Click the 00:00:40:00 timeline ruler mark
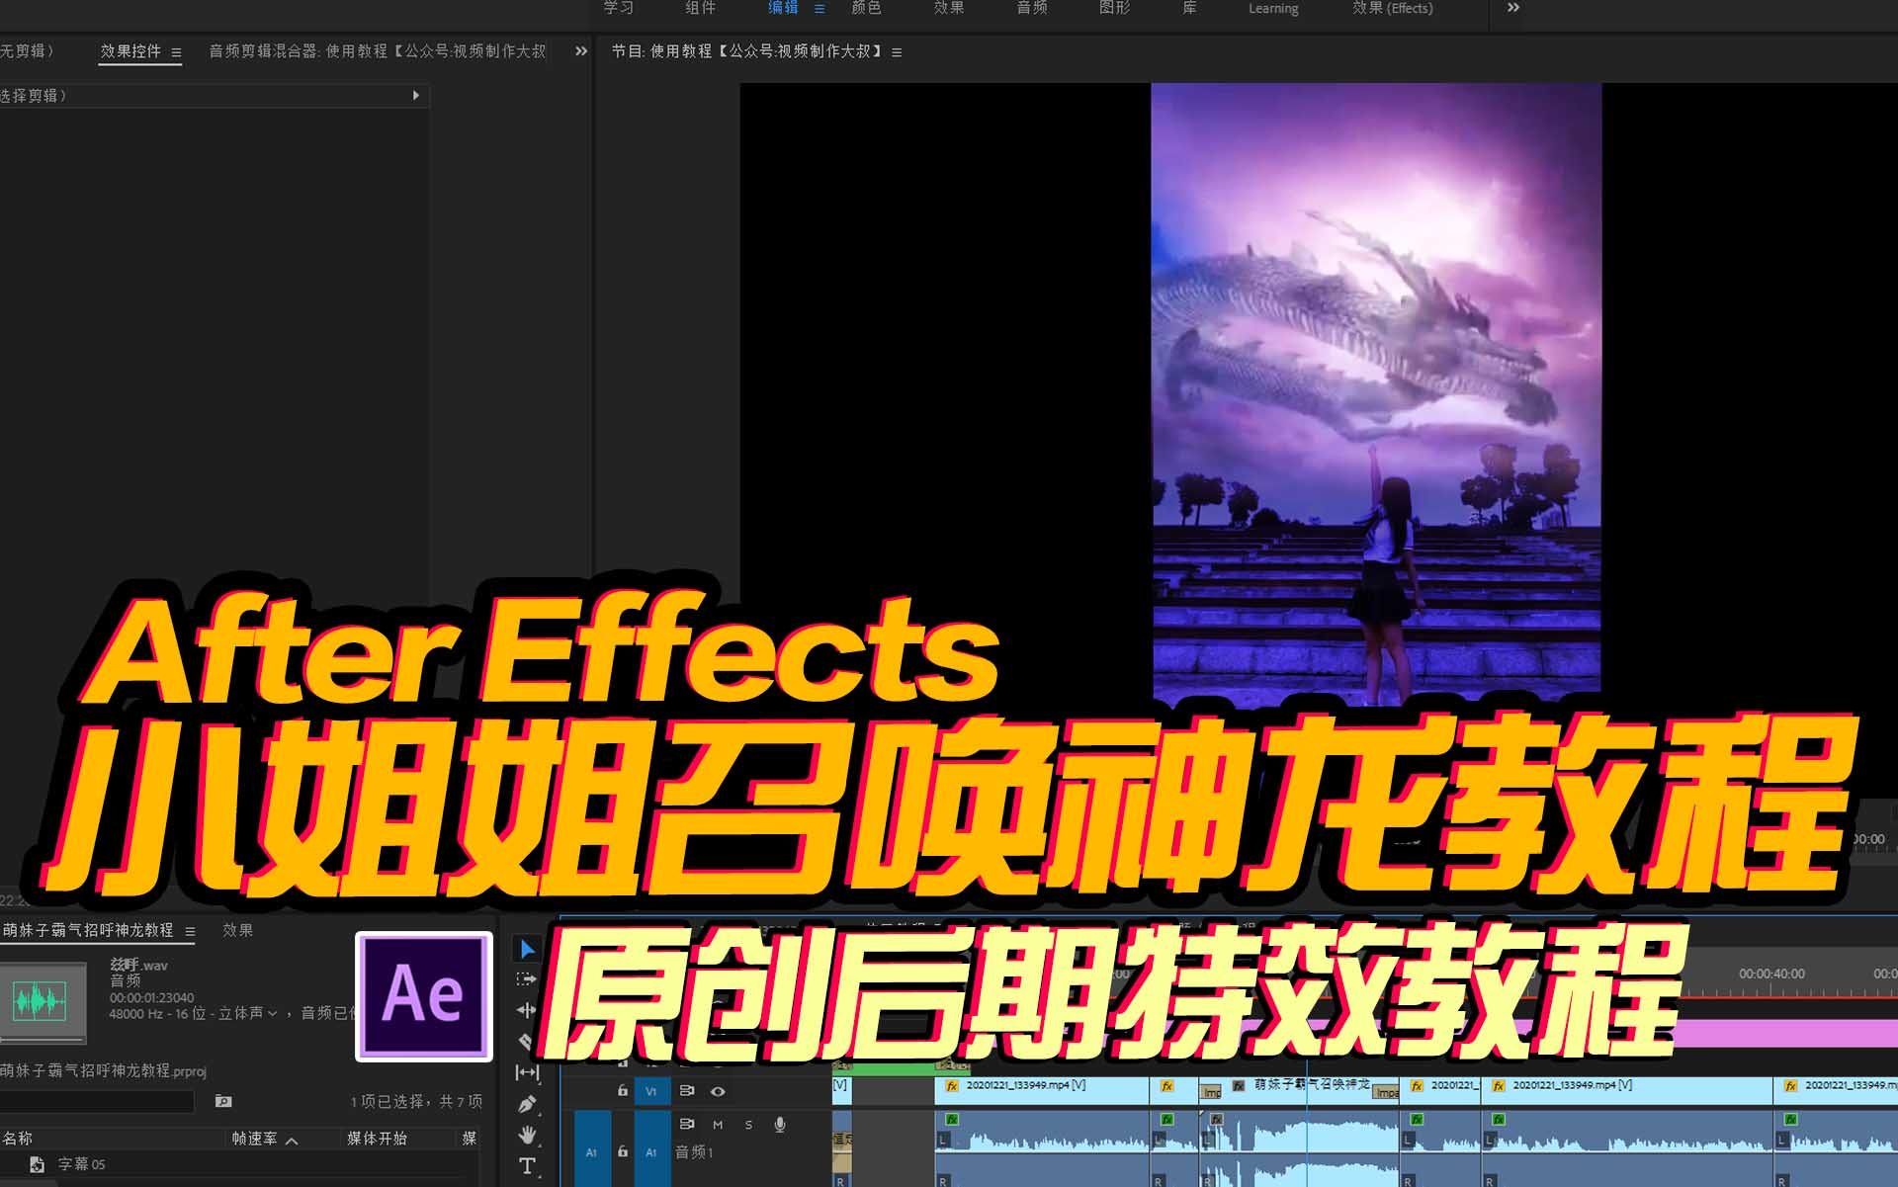The height and width of the screenshot is (1187, 1898). 1771,974
